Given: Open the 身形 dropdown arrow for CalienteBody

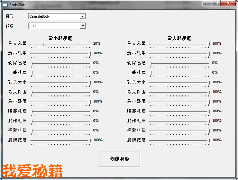Looking at the screenshot, I should 83,16.
